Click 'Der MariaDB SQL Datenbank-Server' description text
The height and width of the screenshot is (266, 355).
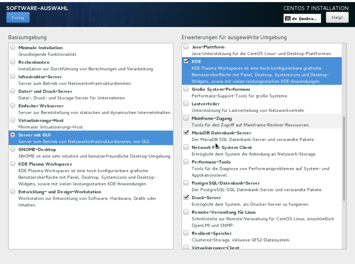253,140
